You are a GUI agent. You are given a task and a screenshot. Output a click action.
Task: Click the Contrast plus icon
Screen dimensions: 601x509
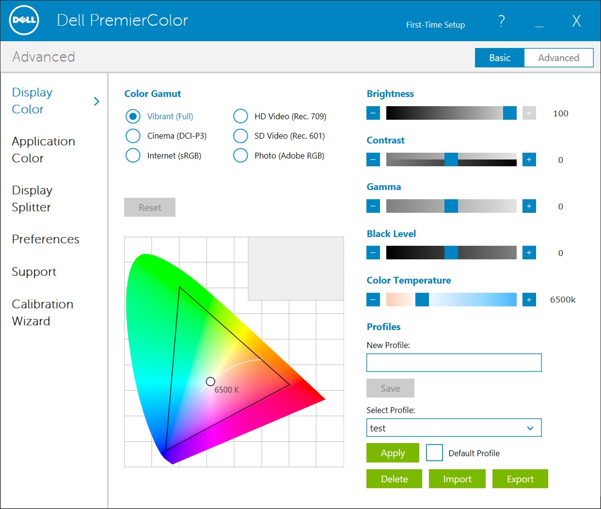pyautogui.click(x=529, y=159)
